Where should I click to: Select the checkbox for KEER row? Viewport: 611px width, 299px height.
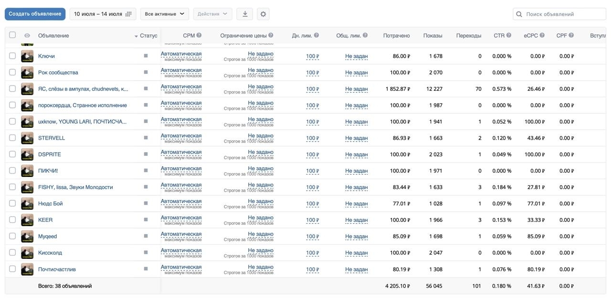(12, 220)
